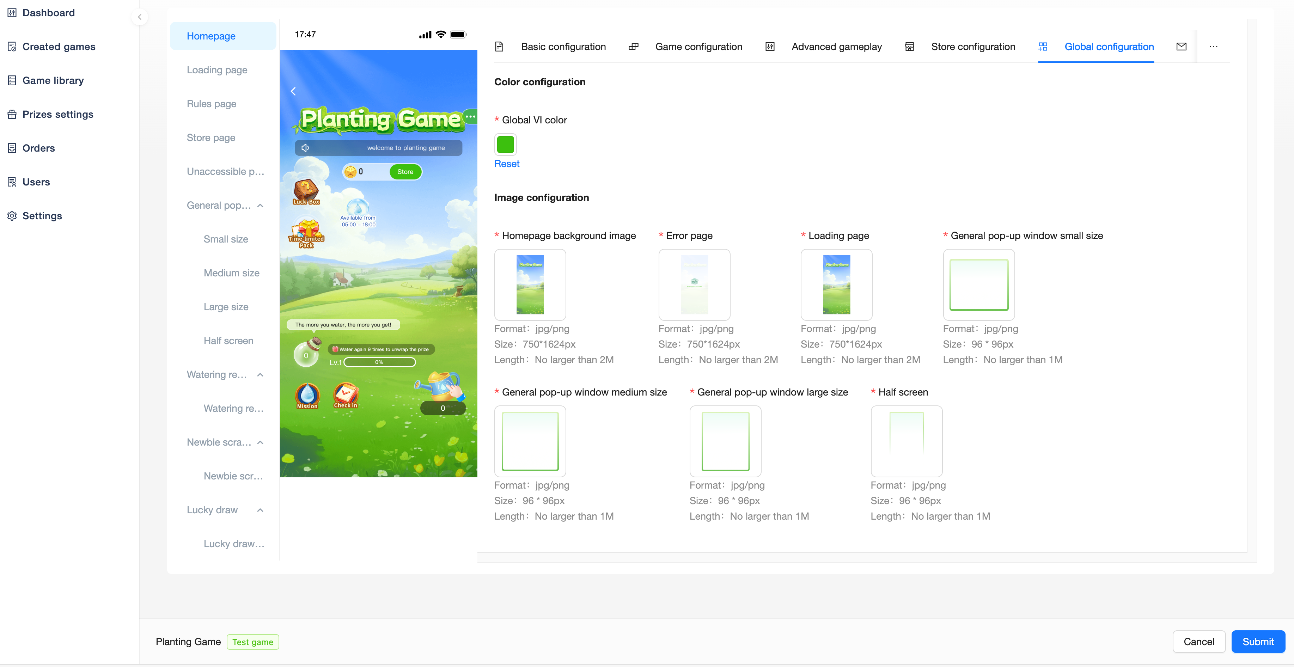This screenshot has height=667, width=1294.
Task: Switch to Game configuration tab
Action: coord(698,47)
